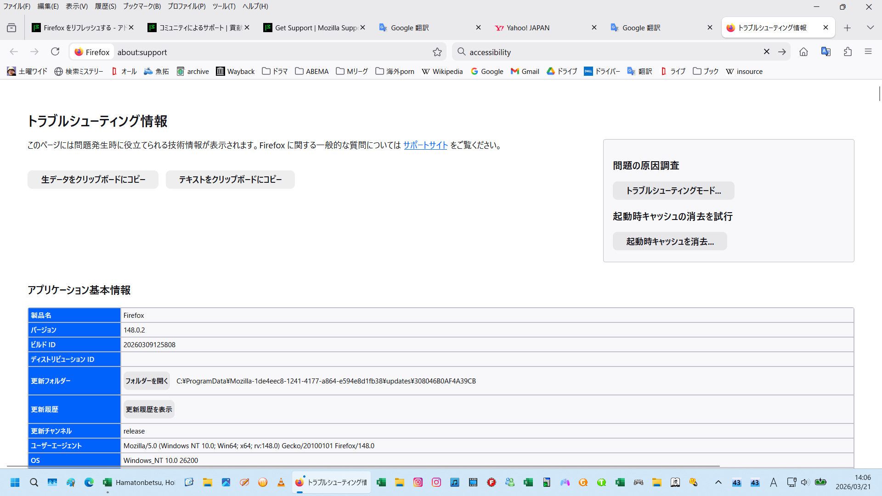882x496 pixels.
Task: Click in the accessibility search field
Action: (x=611, y=52)
